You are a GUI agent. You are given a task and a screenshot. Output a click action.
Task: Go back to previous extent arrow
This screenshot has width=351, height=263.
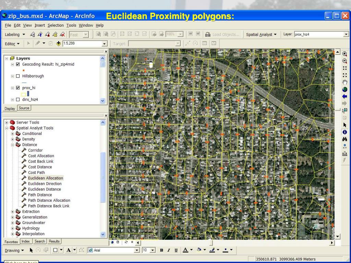[345, 96]
